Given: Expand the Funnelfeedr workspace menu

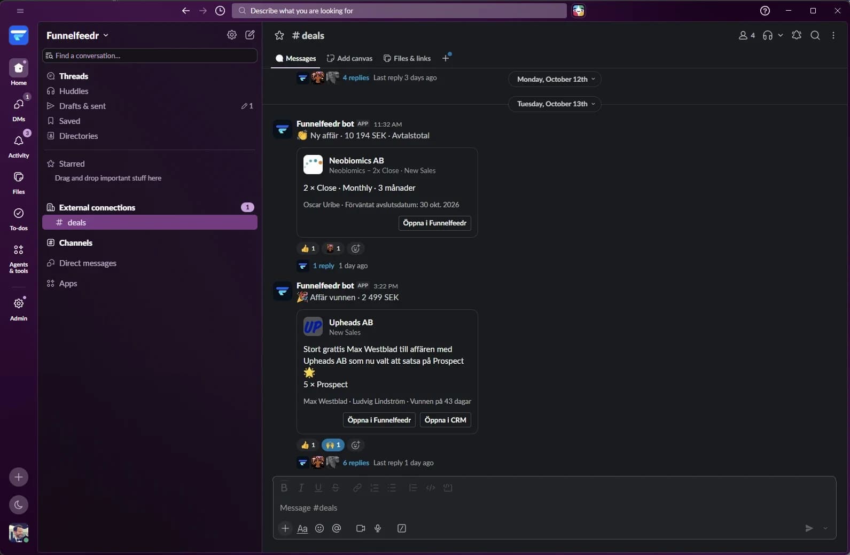Looking at the screenshot, I should coord(77,35).
